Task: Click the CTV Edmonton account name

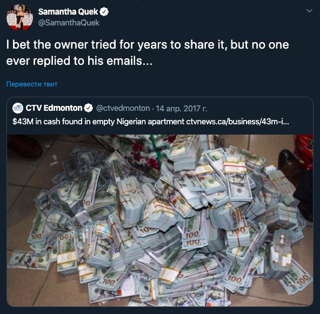Action: [54, 108]
